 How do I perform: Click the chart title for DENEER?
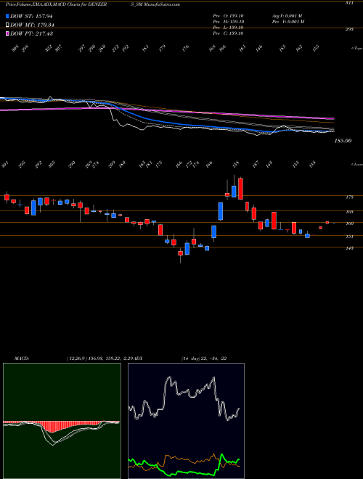click(57, 4)
